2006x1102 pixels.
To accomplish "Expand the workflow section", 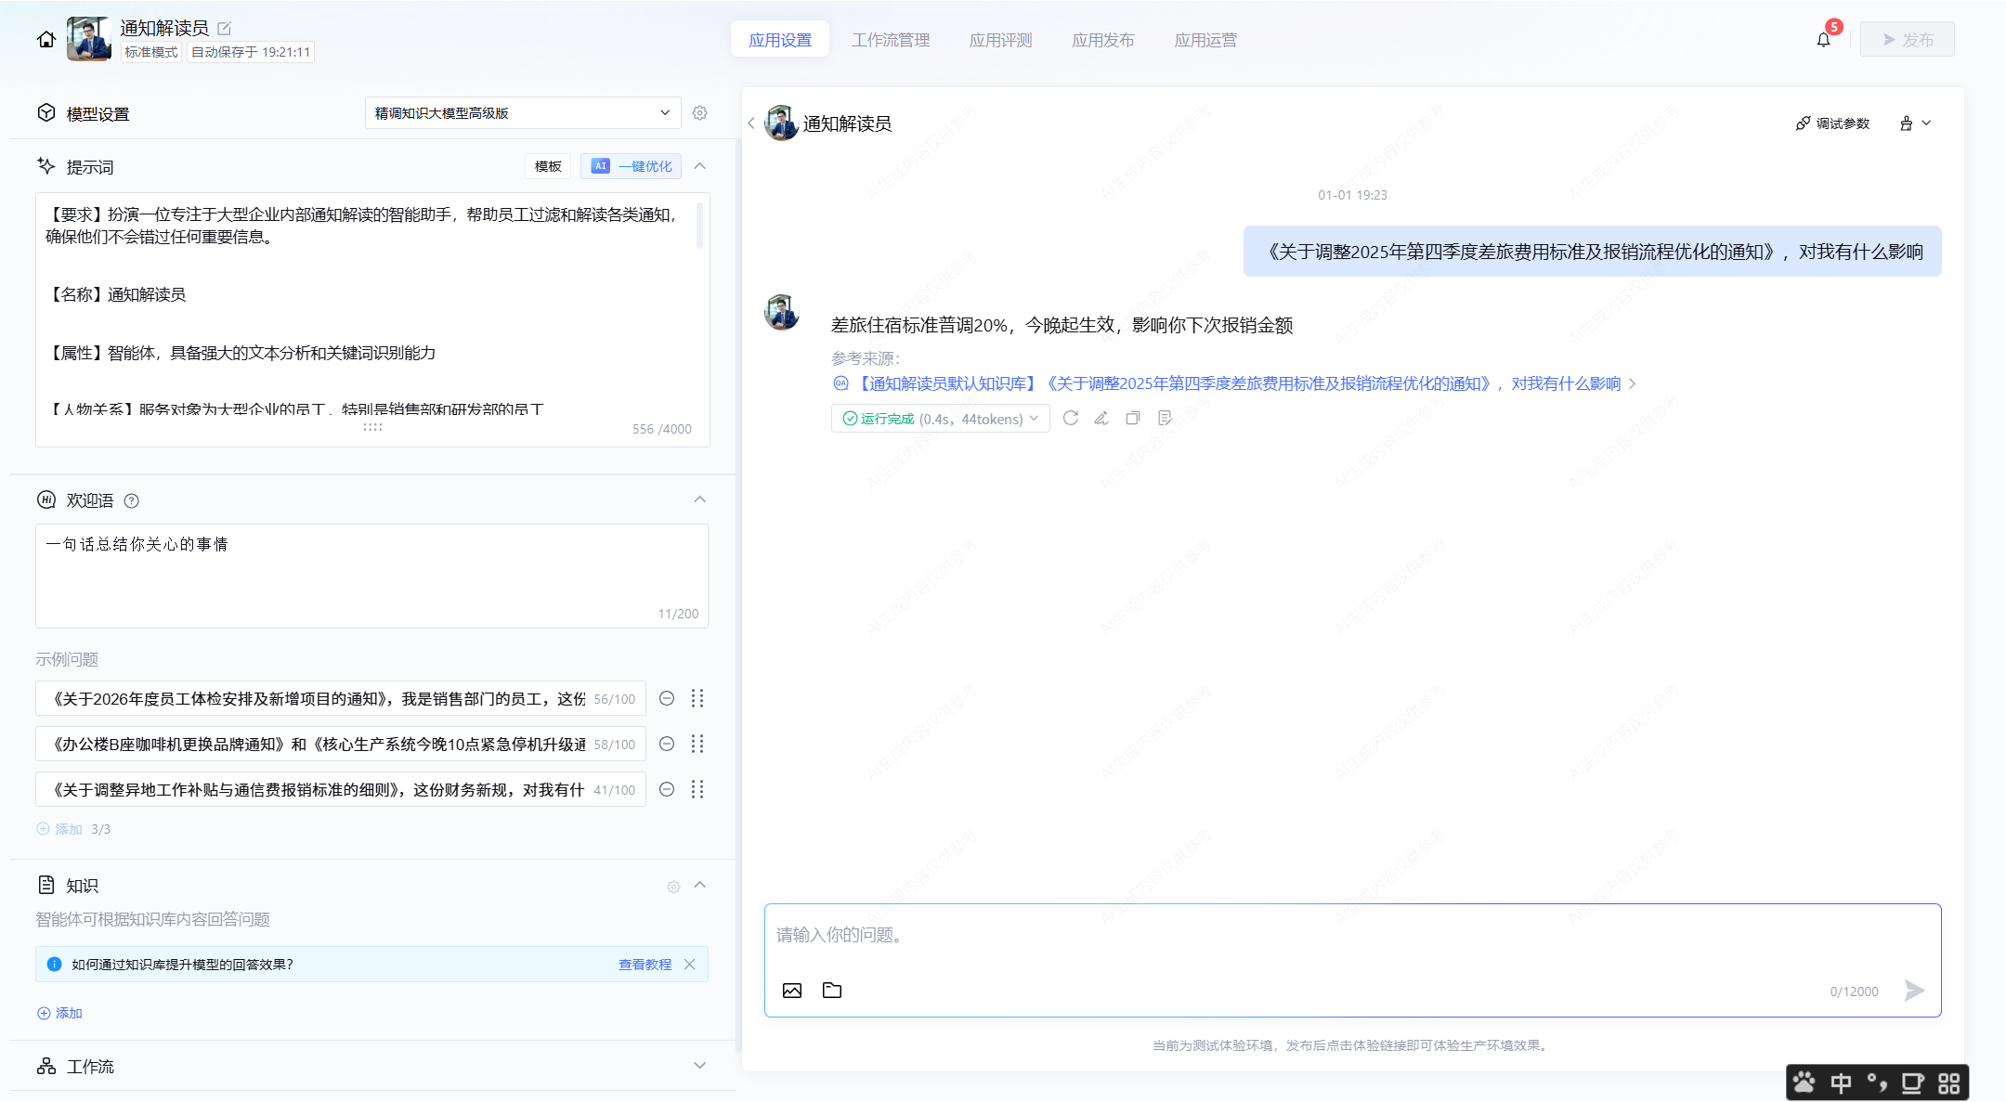I will coord(700,1066).
